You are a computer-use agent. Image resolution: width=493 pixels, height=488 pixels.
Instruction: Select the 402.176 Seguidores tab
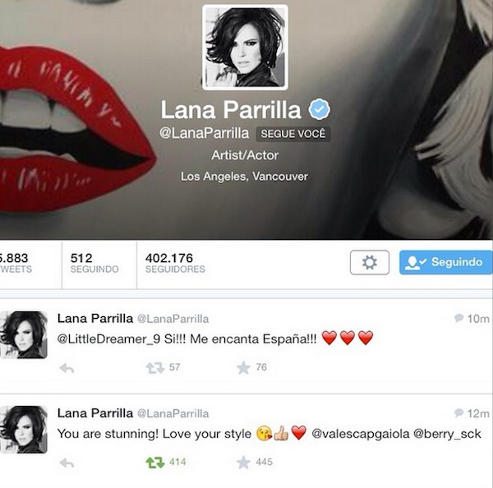[x=175, y=263]
